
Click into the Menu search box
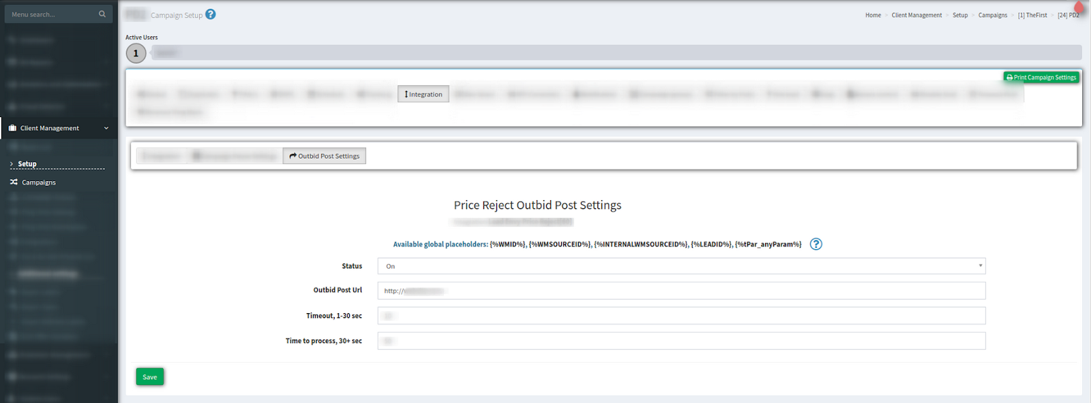(51, 14)
